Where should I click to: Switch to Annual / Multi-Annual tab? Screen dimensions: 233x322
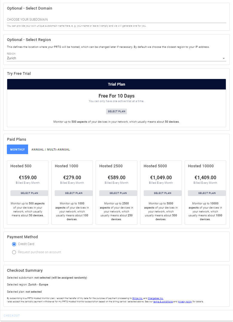[x=51, y=149]
